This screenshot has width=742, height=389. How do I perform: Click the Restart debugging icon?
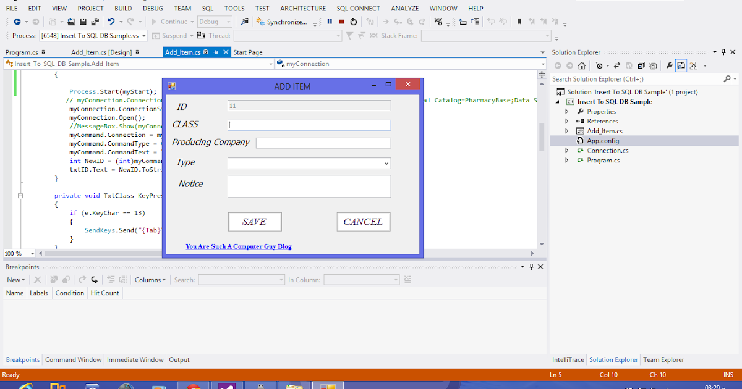pyautogui.click(x=354, y=22)
